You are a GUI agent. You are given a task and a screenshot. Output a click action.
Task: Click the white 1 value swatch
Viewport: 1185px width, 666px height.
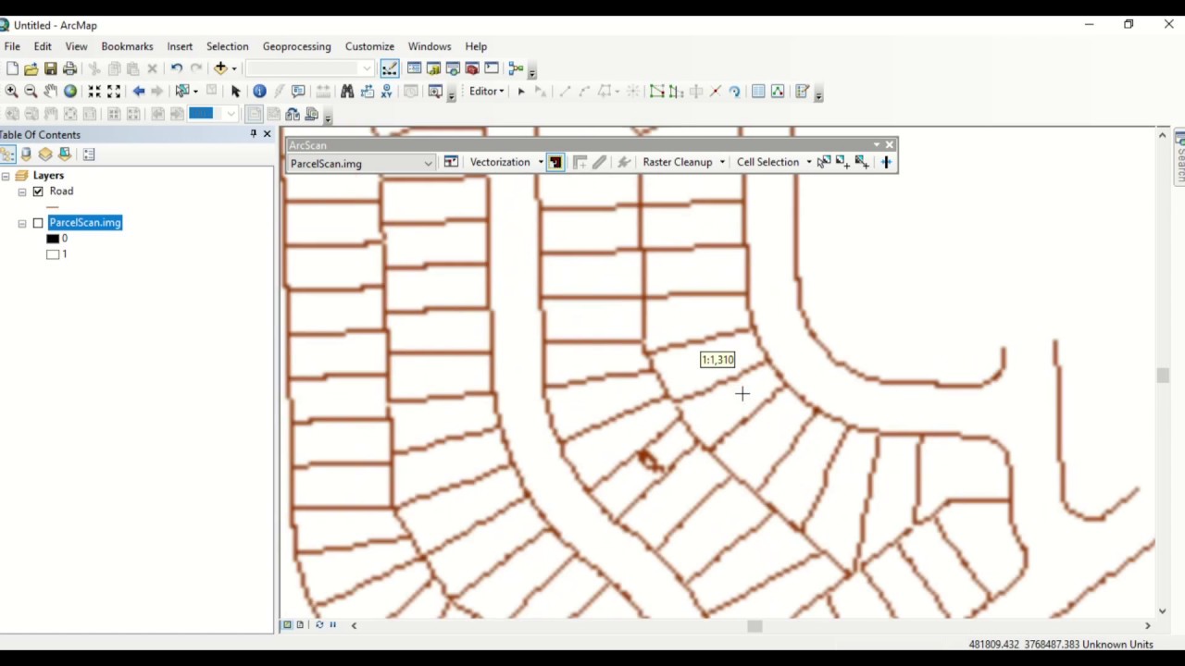[x=53, y=254]
